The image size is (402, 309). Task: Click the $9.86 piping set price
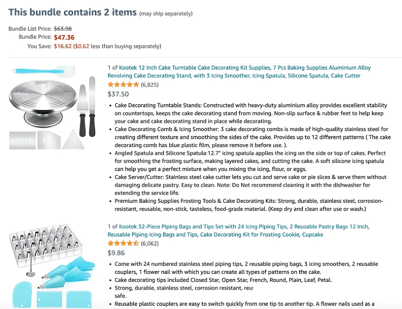(x=116, y=253)
